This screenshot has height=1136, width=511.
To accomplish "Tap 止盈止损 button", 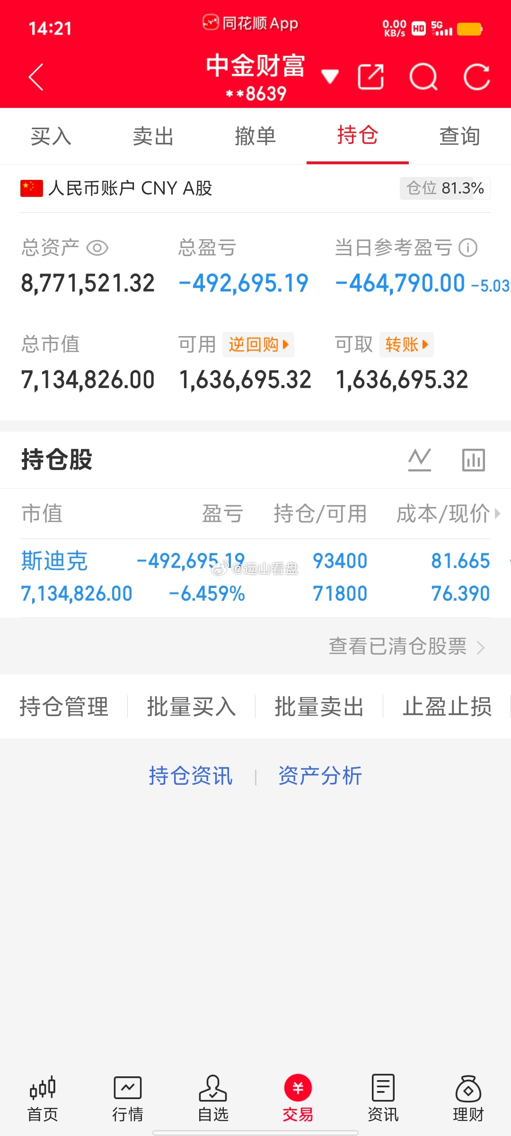I will [x=447, y=707].
